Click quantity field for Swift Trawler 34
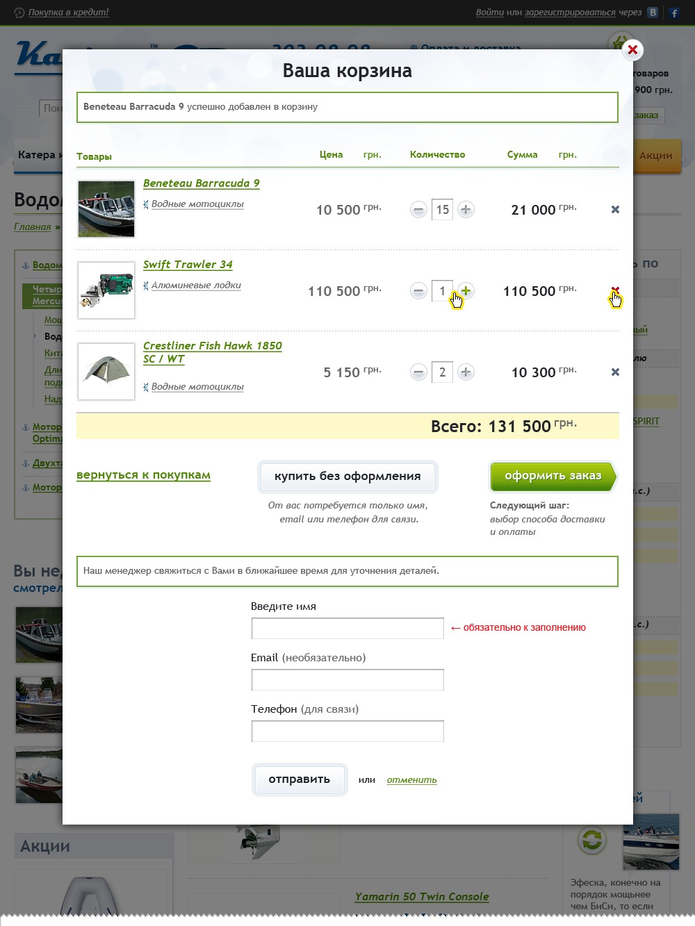 tap(442, 290)
